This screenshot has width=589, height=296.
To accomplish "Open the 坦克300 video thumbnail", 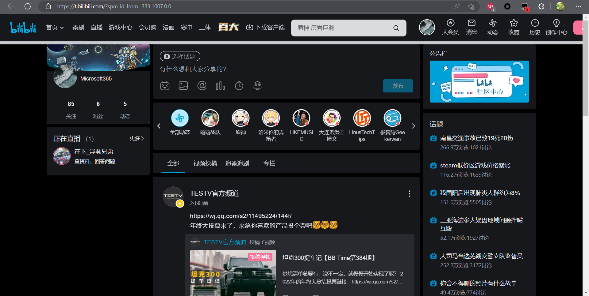I will pyautogui.click(x=233, y=273).
